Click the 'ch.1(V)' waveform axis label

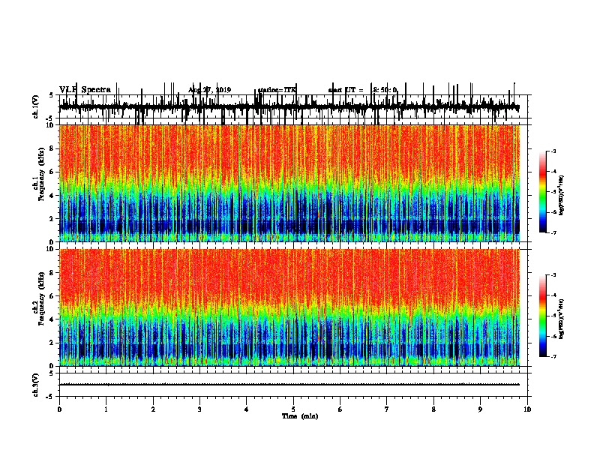[x=35, y=106]
